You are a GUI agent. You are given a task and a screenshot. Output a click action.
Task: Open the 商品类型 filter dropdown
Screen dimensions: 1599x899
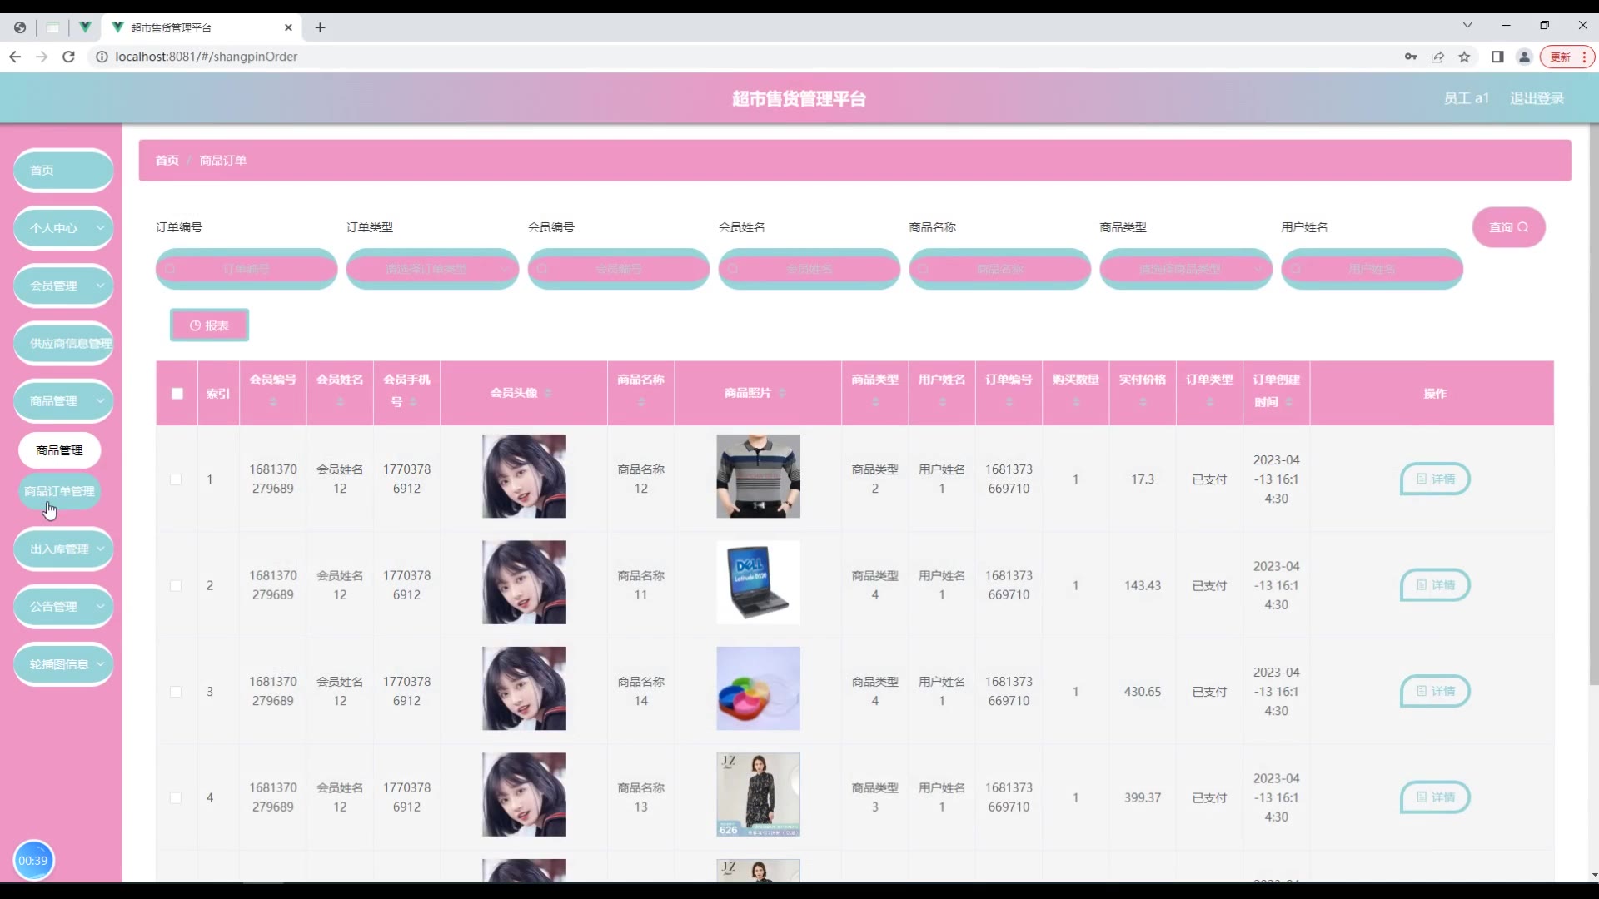[1186, 269]
